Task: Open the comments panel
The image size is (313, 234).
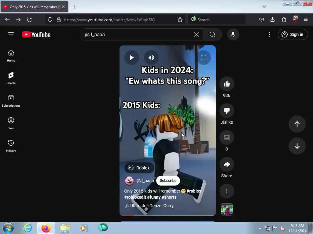Action: pyautogui.click(x=226, y=137)
